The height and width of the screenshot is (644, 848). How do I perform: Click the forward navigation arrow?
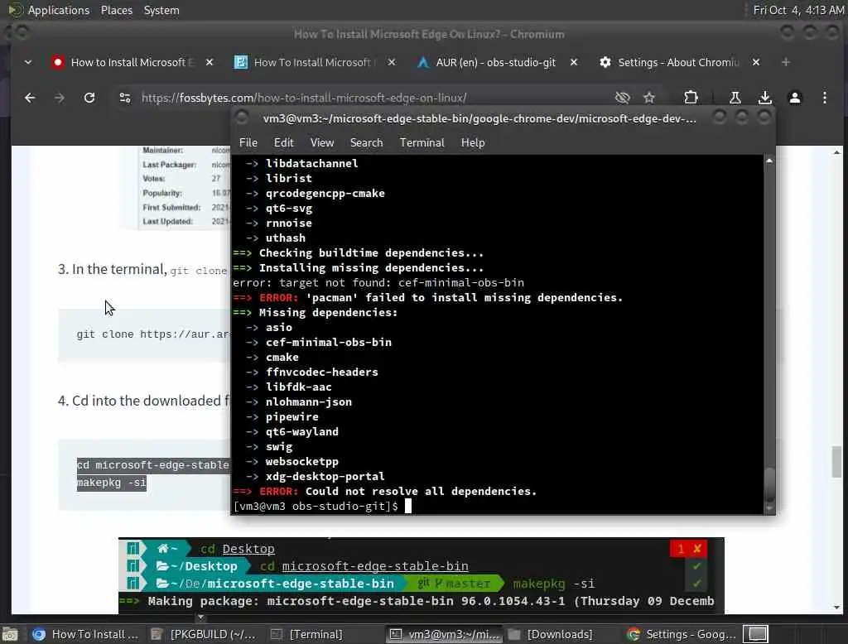coord(60,98)
